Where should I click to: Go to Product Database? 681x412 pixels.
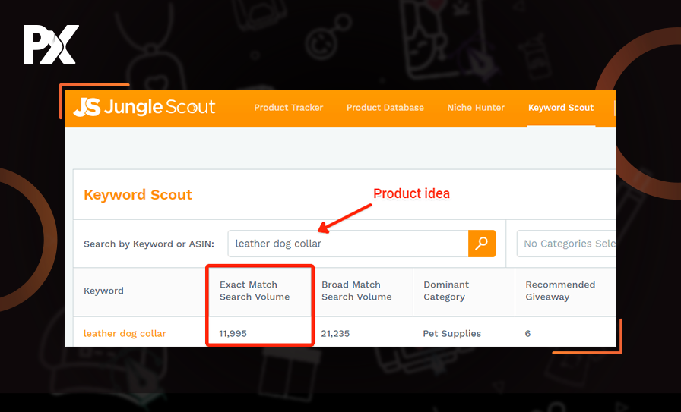point(385,108)
